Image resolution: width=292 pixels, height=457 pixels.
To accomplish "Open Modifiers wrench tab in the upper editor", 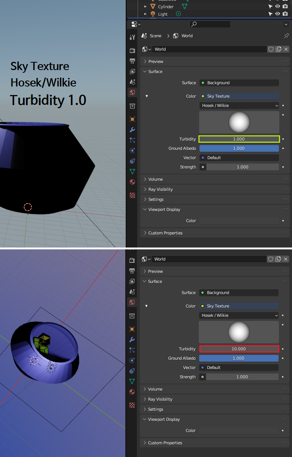I will 132,130.
